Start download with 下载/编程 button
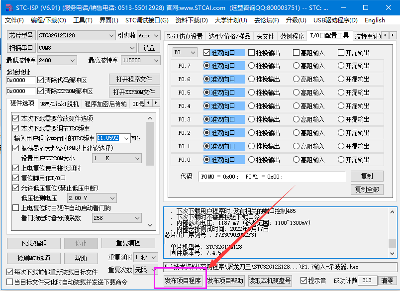Viewport: 400px width, 291px height. (x=34, y=243)
